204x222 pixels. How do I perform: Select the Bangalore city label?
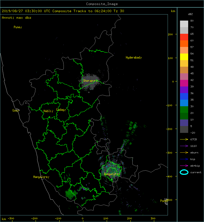click(112, 174)
